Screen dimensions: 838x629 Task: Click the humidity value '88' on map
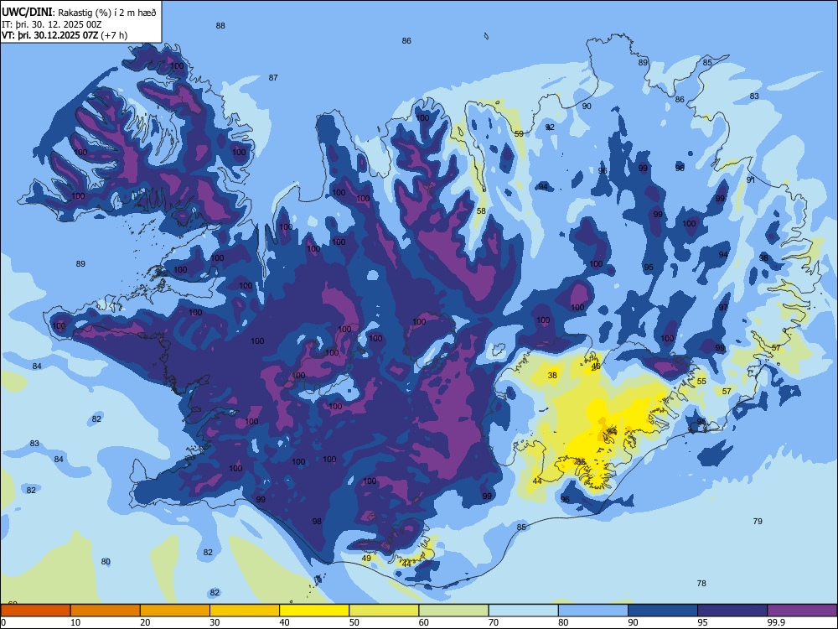coord(220,26)
